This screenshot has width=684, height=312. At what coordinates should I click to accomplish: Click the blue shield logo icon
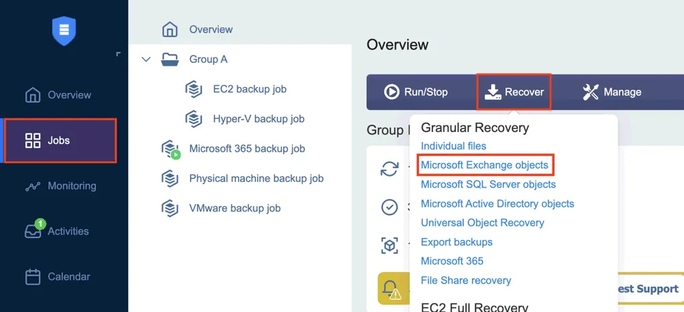(64, 30)
